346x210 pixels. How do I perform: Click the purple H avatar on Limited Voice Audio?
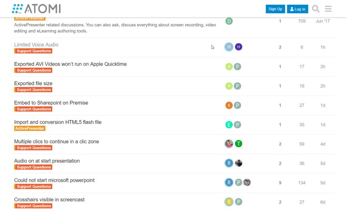[238, 47]
